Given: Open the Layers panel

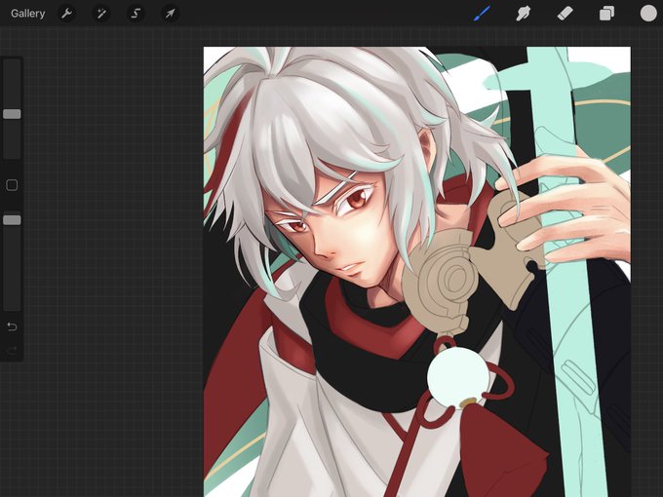Looking at the screenshot, I should (606, 14).
